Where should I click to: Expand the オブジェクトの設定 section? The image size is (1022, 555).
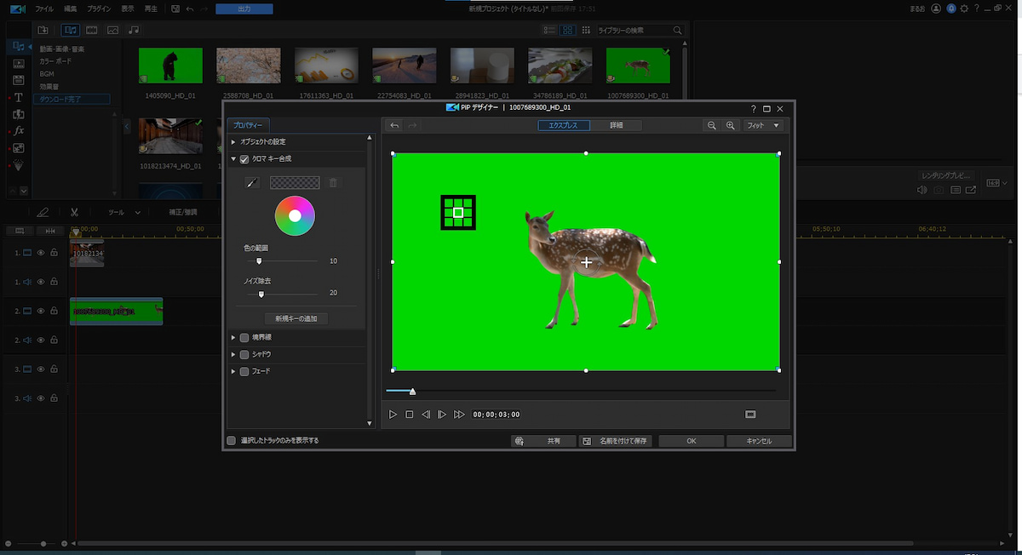coord(233,141)
